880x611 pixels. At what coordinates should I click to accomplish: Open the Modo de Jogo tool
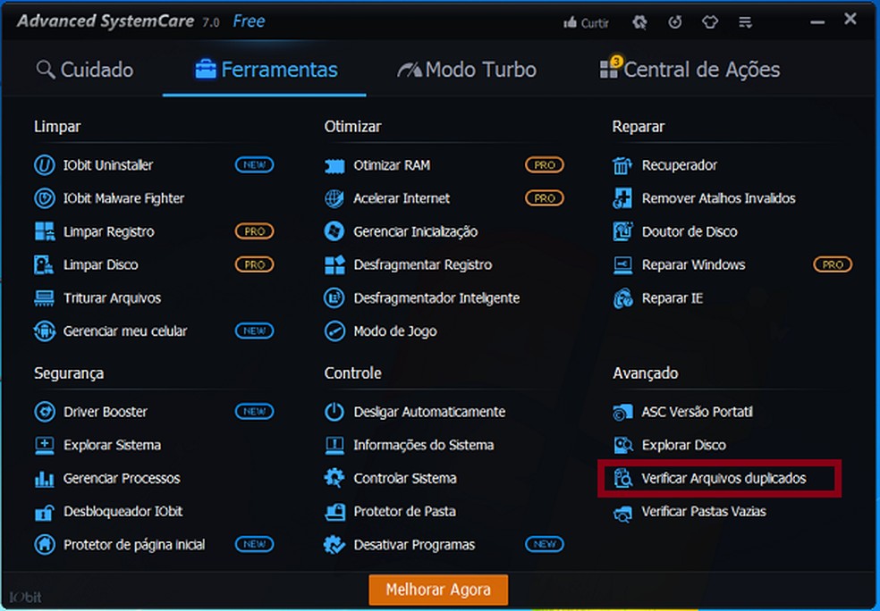point(394,331)
